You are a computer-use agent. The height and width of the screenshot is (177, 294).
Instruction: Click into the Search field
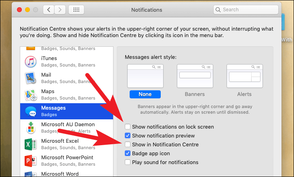246,10
